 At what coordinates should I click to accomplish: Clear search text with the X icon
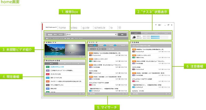pyautogui.click(x=116, y=35)
